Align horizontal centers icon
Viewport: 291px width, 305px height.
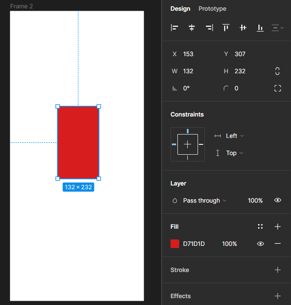192,28
